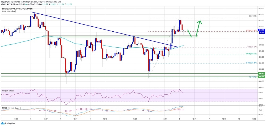Click the green downward arrow drawing

pos(190,33)
